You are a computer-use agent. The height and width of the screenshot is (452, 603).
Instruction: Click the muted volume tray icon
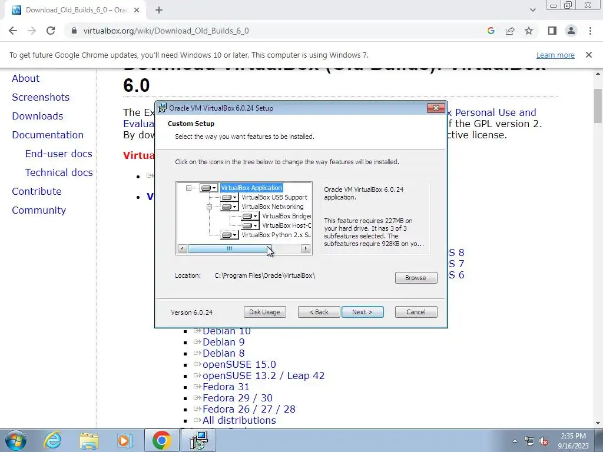(x=544, y=441)
